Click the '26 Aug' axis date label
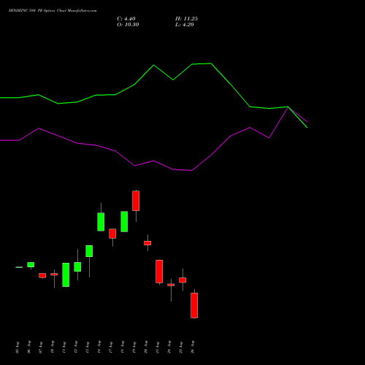Screen dimensions: 365x365 (x=192, y=347)
